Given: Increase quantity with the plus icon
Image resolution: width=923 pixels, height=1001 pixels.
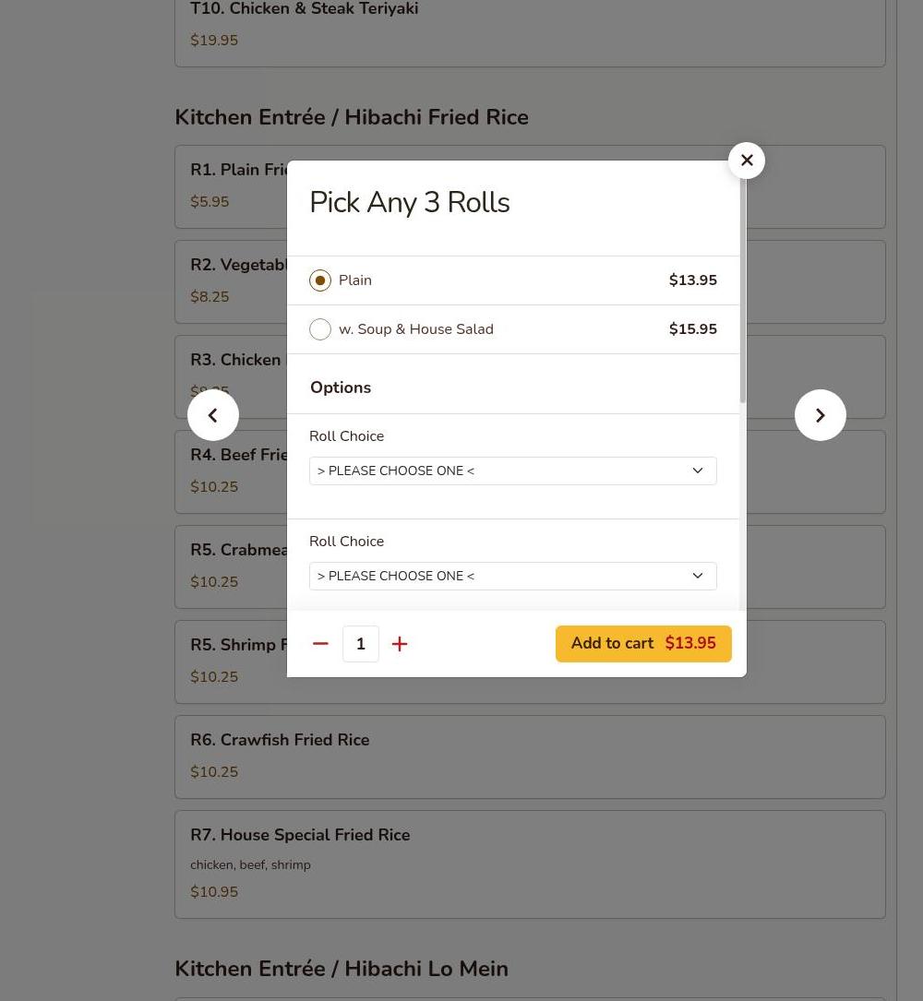Looking at the screenshot, I should [x=400, y=644].
